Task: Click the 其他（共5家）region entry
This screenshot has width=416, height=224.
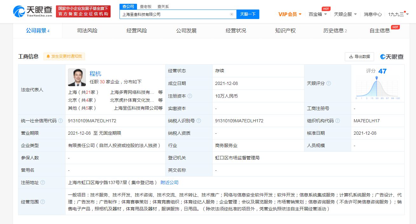Action: pyautogui.click(x=82, y=108)
